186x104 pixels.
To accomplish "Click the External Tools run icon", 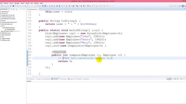I will click(x=77, y=6).
